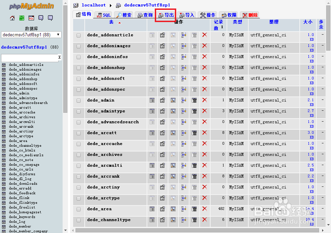
Task: Click the phpMyAdmin logo
Action: coord(31,6)
